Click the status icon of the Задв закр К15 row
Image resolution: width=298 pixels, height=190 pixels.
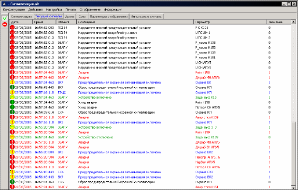click(x=12, y=97)
